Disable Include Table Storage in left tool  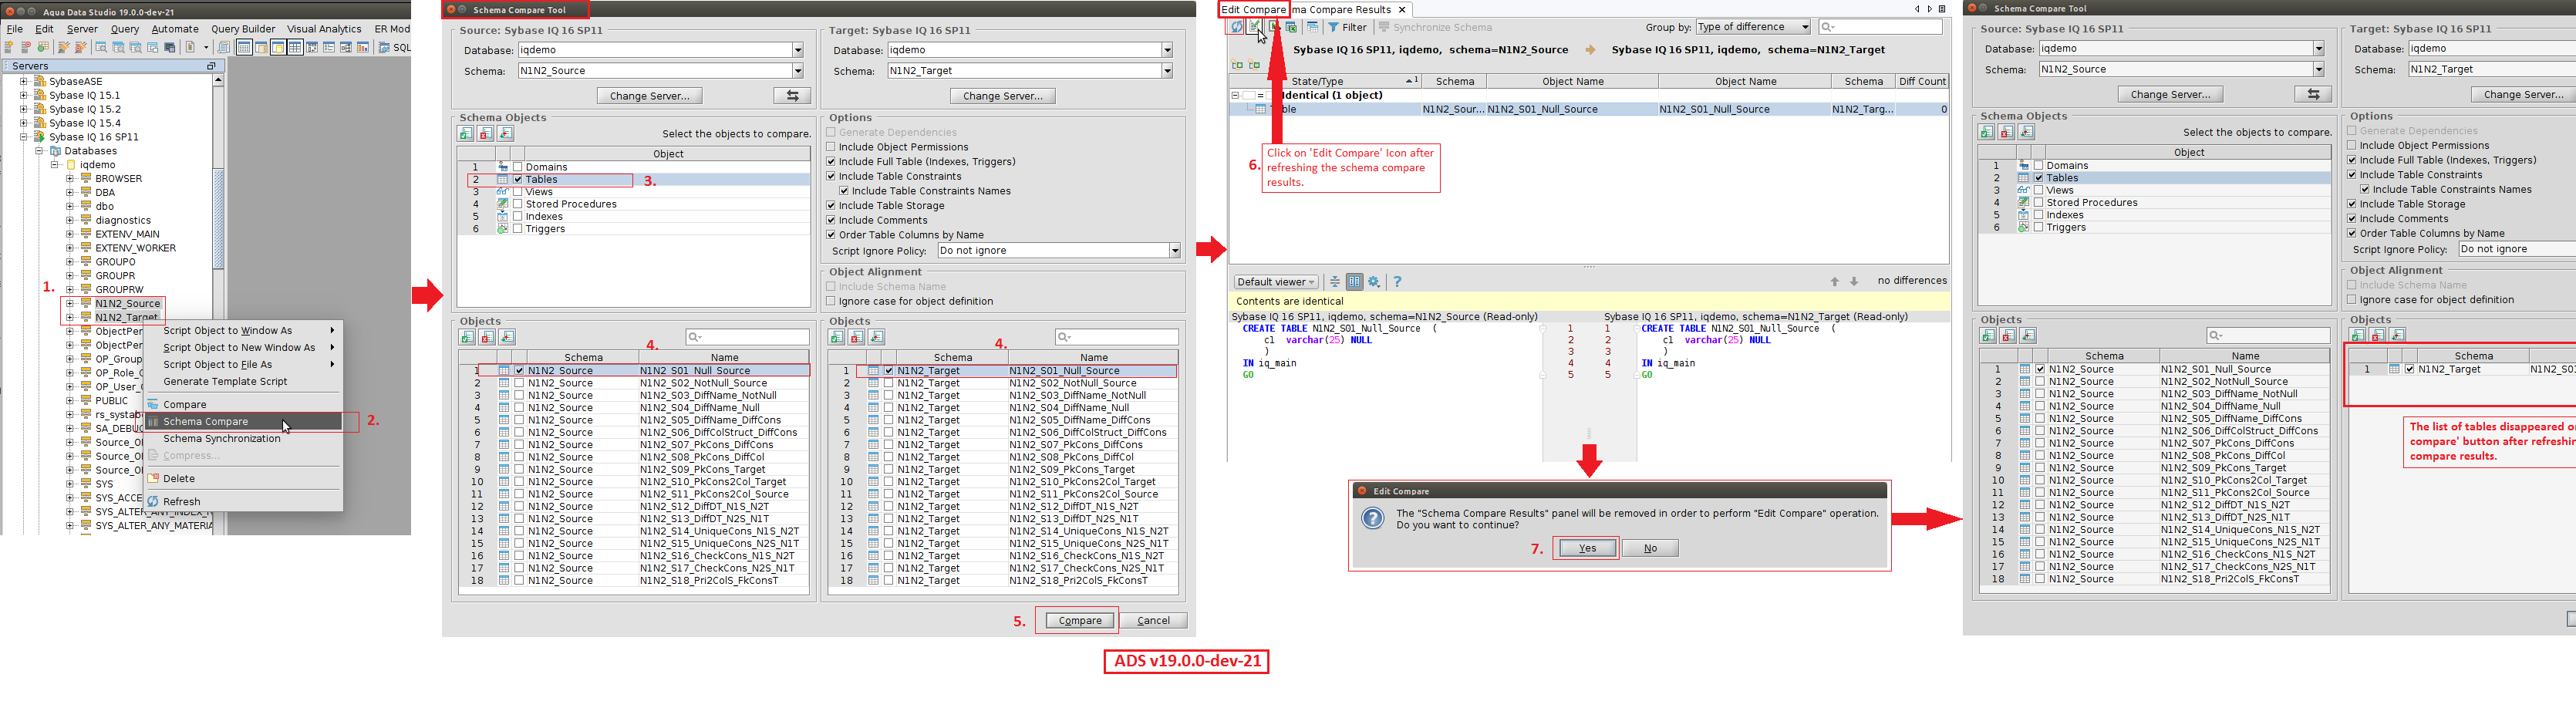click(831, 206)
